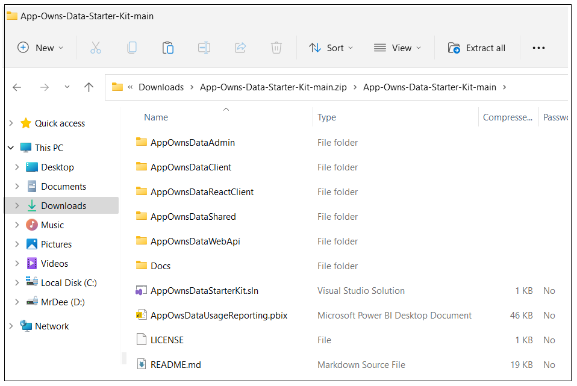Select the AppOwnsDataClient folder icon
This screenshot has width=577, height=386.
click(142, 166)
